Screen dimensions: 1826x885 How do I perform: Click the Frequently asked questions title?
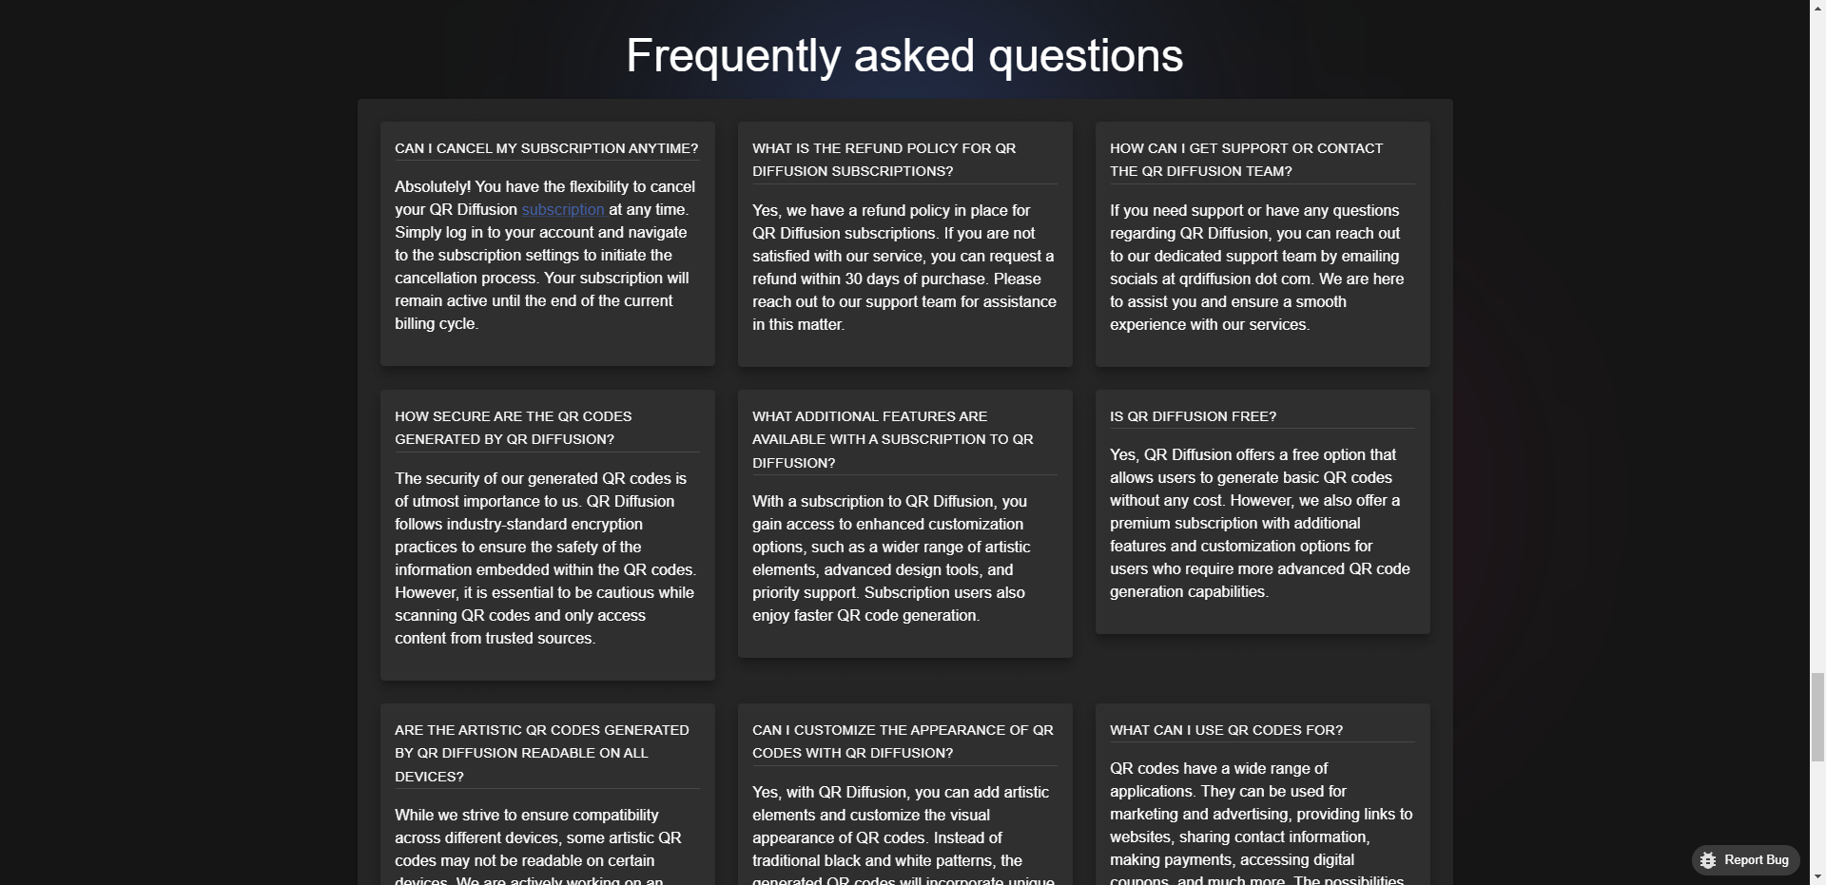pyautogui.click(x=904, y=55)
